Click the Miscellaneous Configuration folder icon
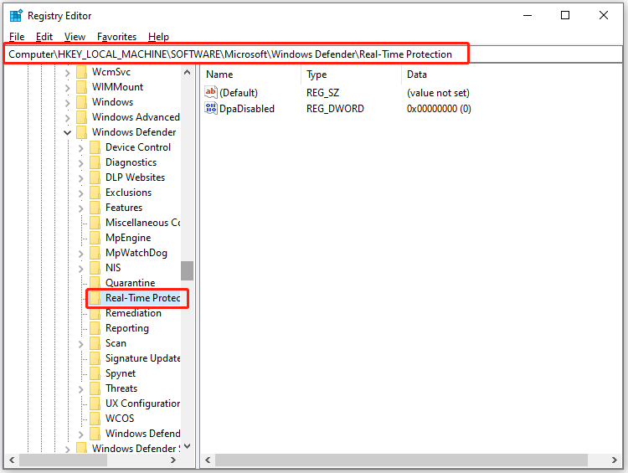Image resolution: width=628 pixels, height=473 pixels. pos(95,223)
